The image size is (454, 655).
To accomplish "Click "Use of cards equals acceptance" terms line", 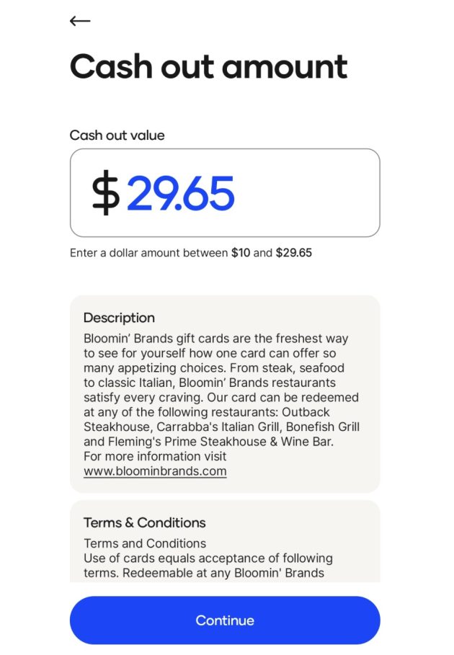I will [208, 558].
